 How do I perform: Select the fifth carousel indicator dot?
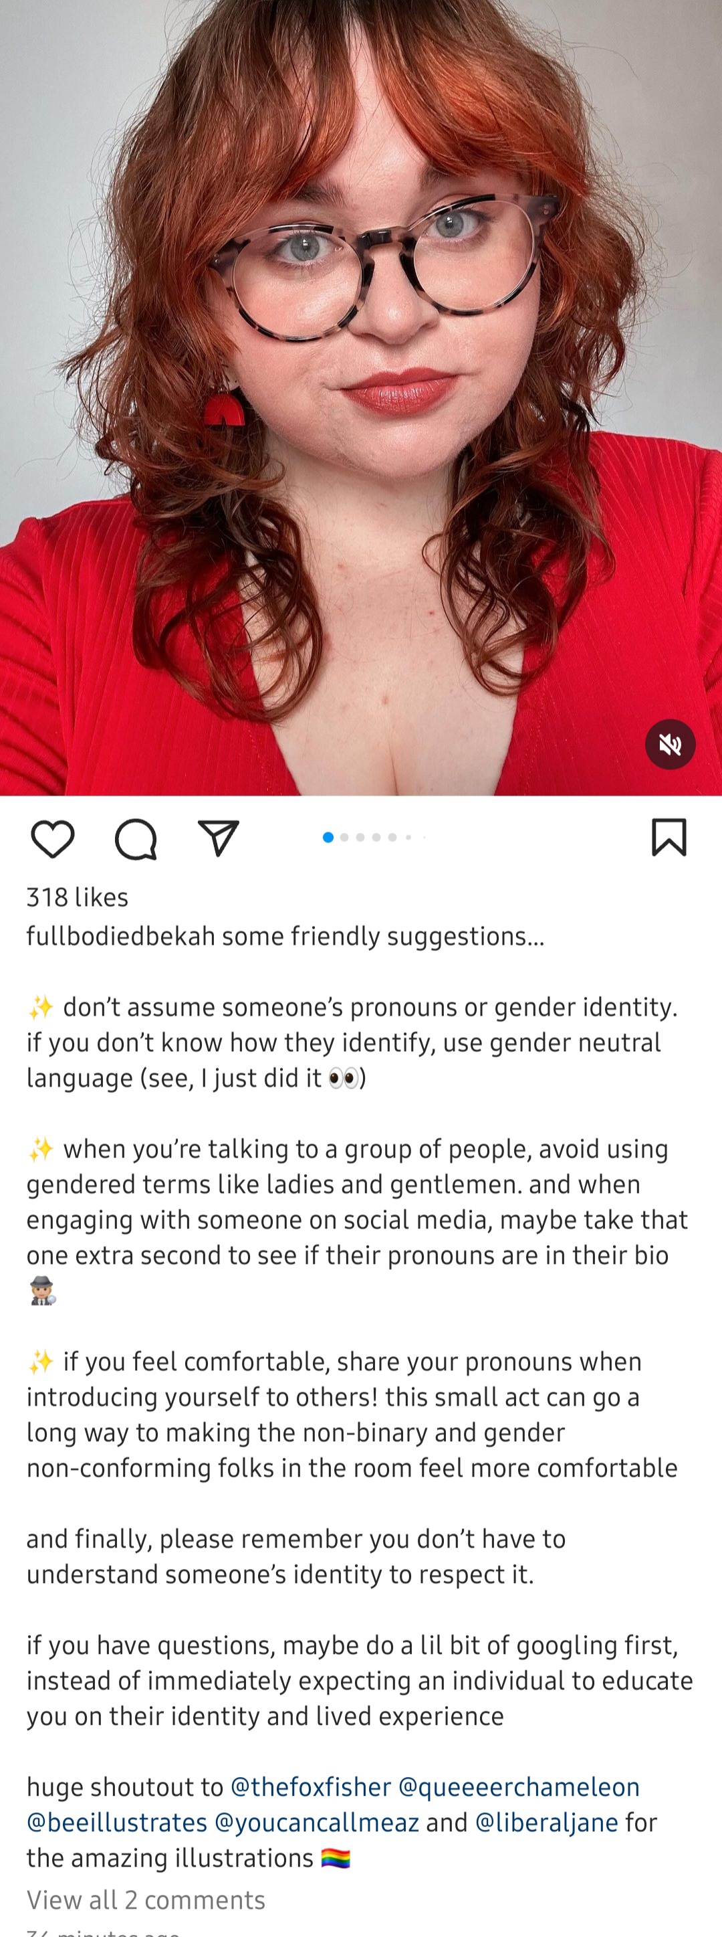[x=392, y=837]
